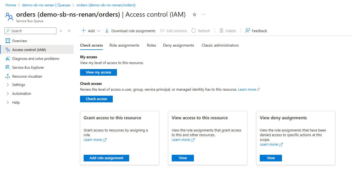352x185 pixels.
Task: Open the Add dropdown menu
Action: (91, 31)
